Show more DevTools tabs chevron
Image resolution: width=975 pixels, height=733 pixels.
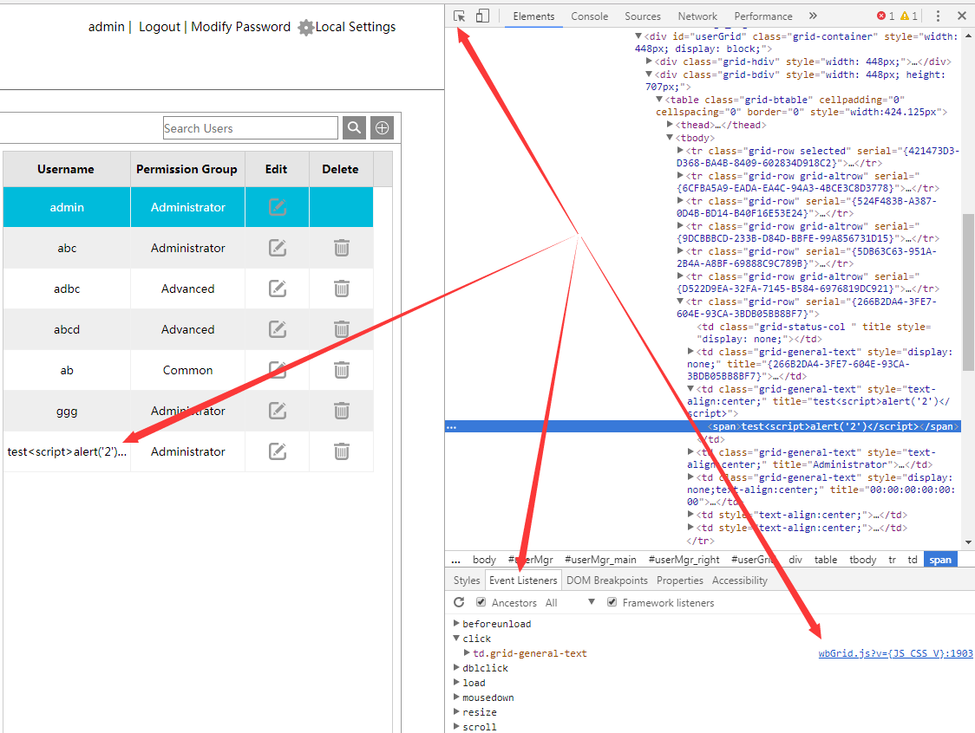pyautogui.click(x=814, y=16)
